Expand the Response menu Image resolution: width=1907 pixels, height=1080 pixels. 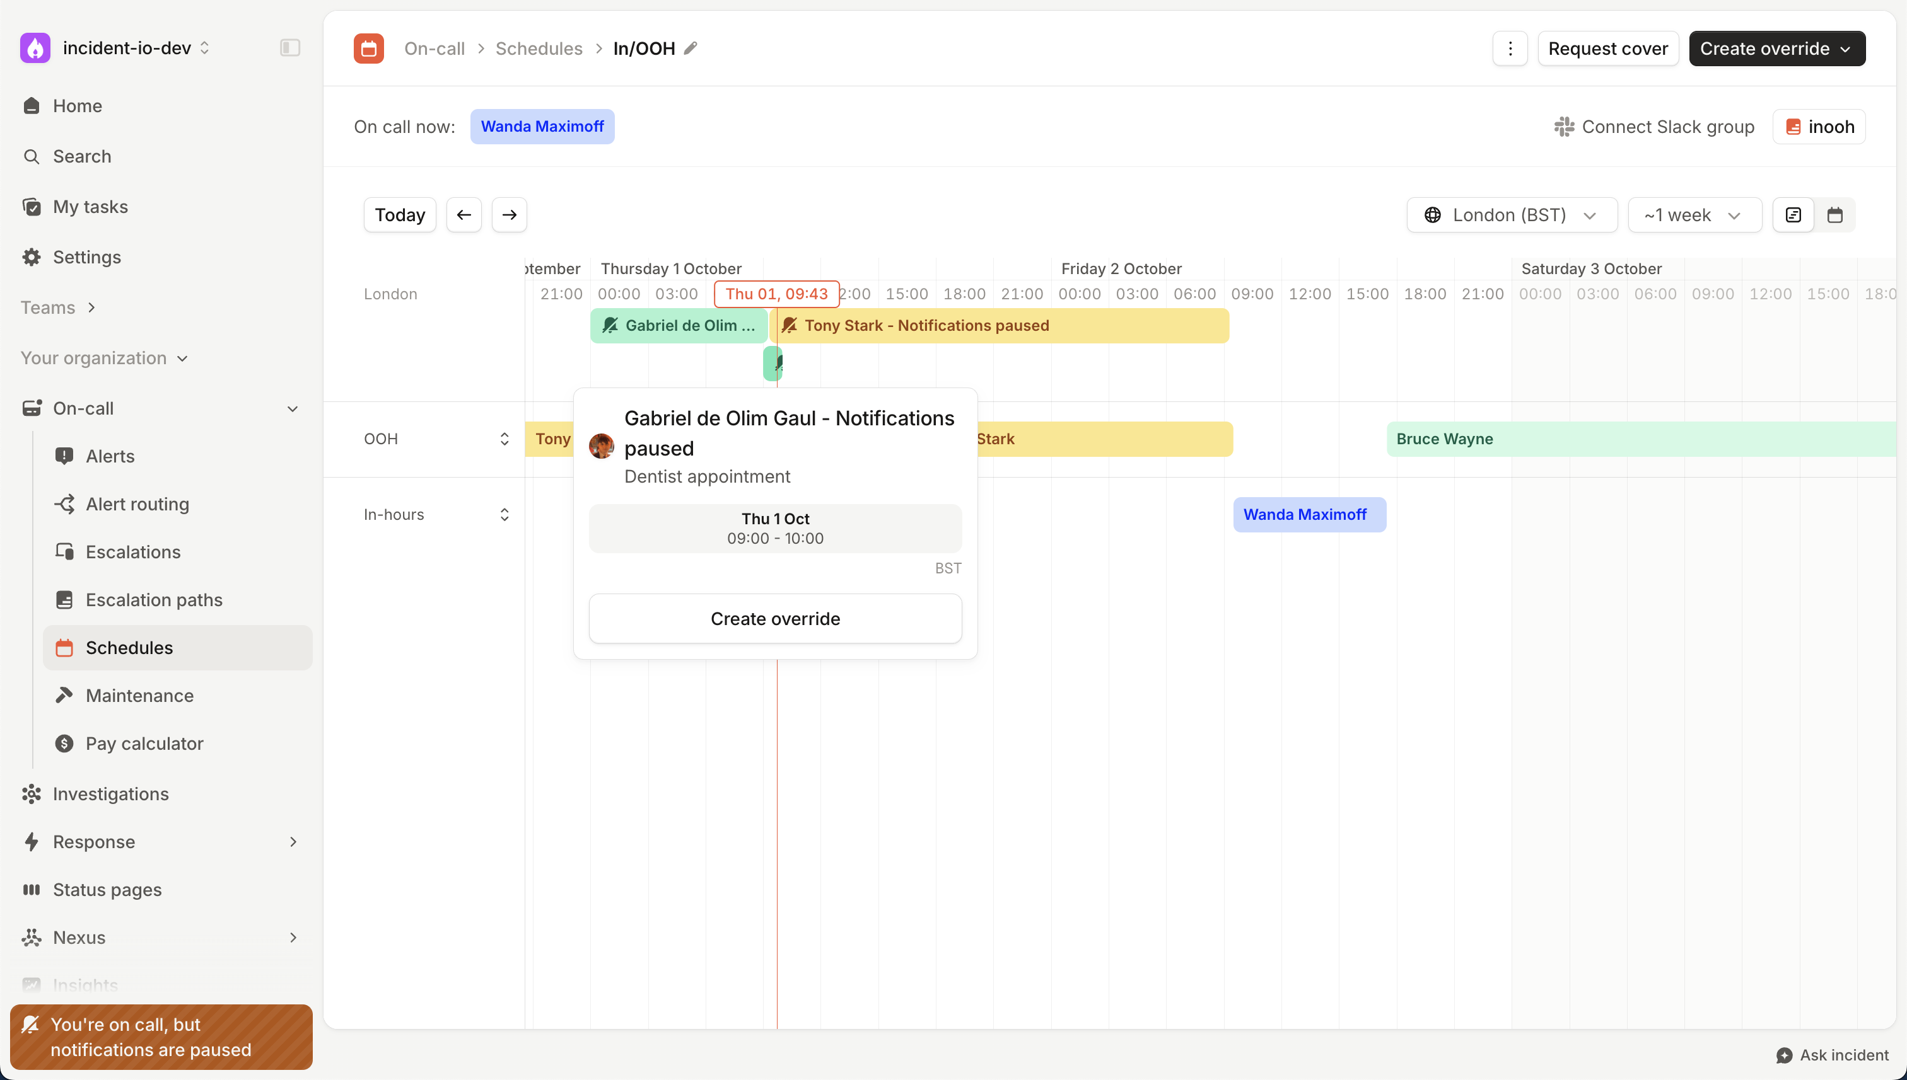[x=293, y=842]
